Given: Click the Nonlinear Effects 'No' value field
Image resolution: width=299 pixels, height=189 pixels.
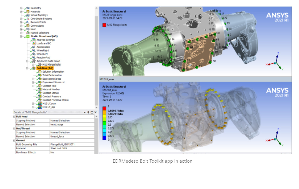Looking at the screenshot, I should coord(71,152).
